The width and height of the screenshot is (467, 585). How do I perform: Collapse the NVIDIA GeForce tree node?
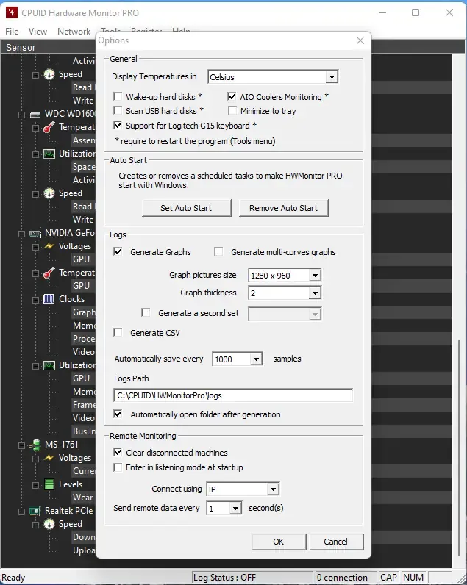point(21,234)
